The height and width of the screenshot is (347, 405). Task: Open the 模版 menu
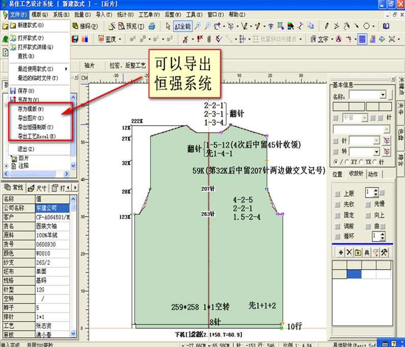40,14
